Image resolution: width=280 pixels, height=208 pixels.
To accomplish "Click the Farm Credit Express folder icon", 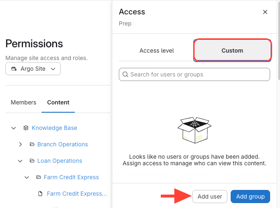I will 38,177.
